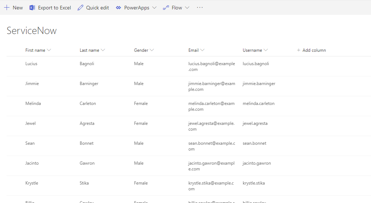Select the Barninger last name cell
Screen dimensions: 371x203
pyautogui.click(x=89, y=84)
